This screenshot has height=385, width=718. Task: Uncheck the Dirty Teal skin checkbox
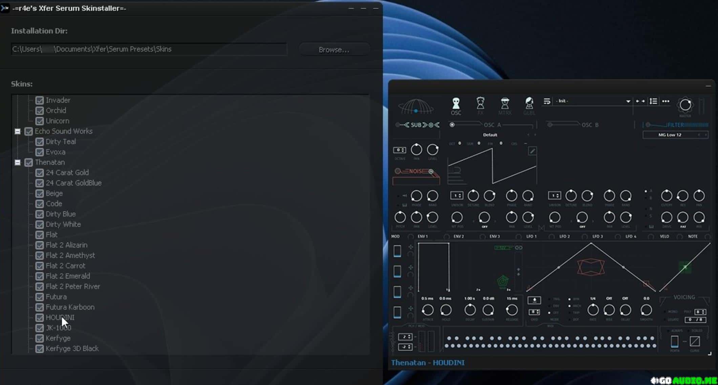coord(40,142)
